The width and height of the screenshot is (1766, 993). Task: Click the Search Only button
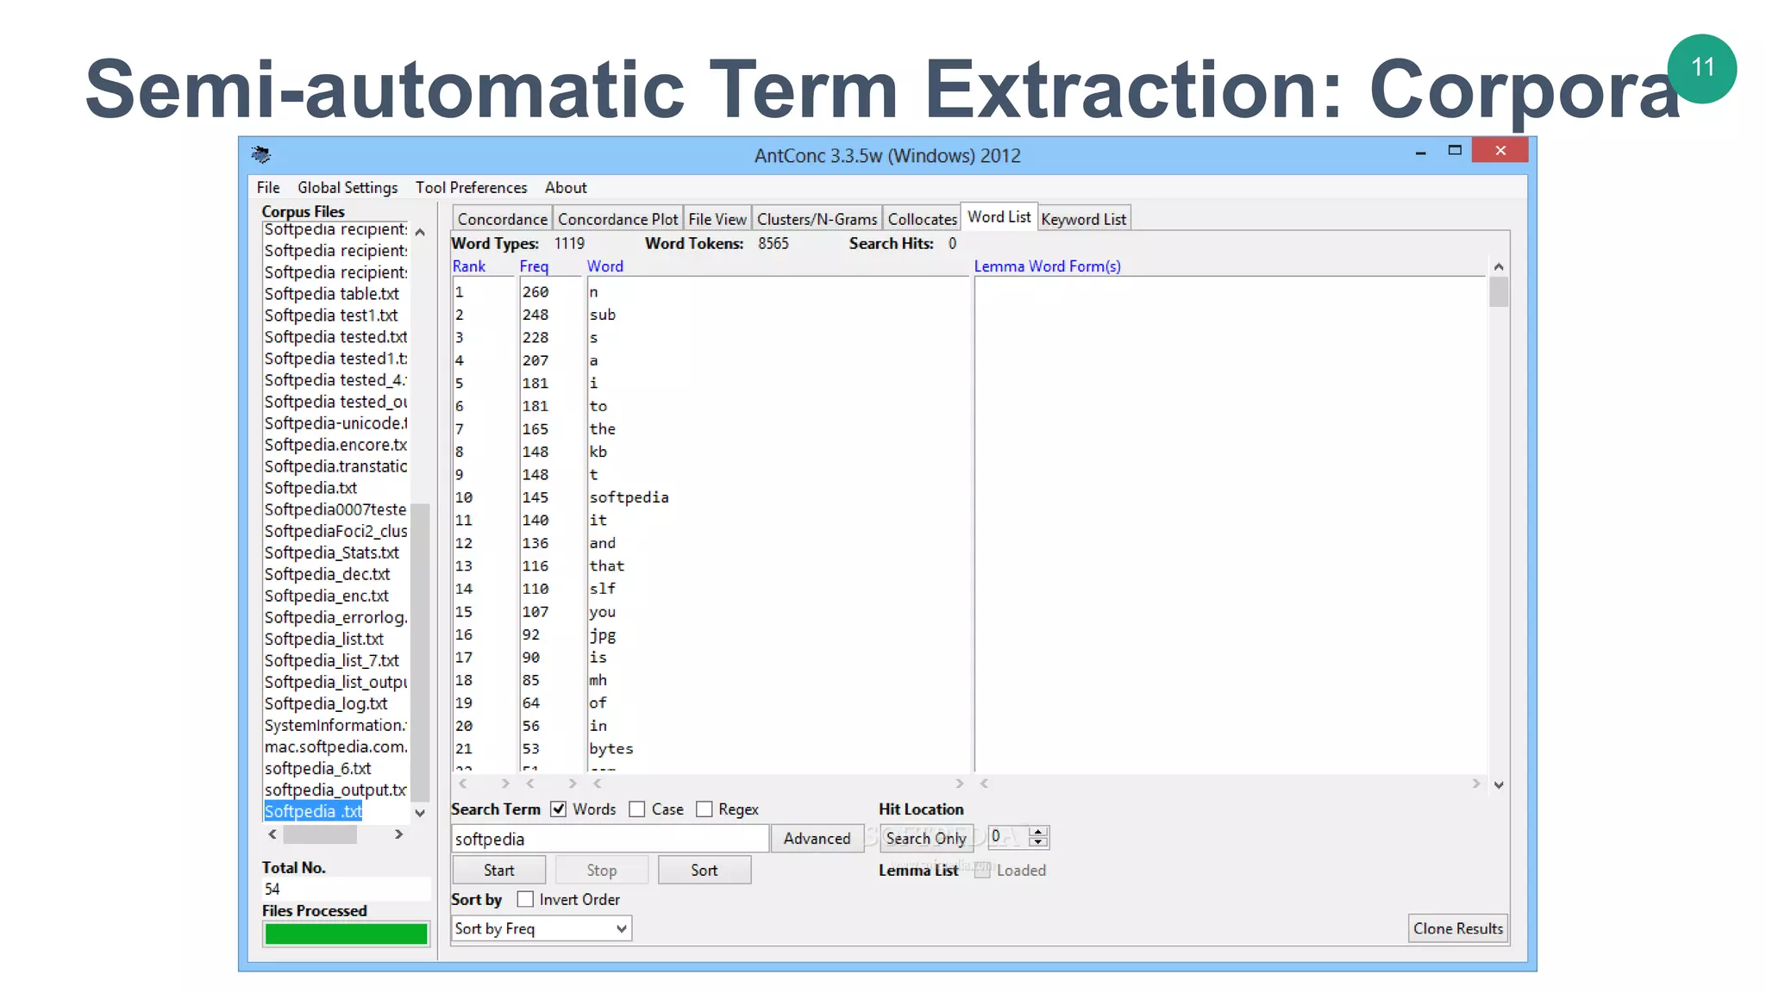click(x=926, y=838)
